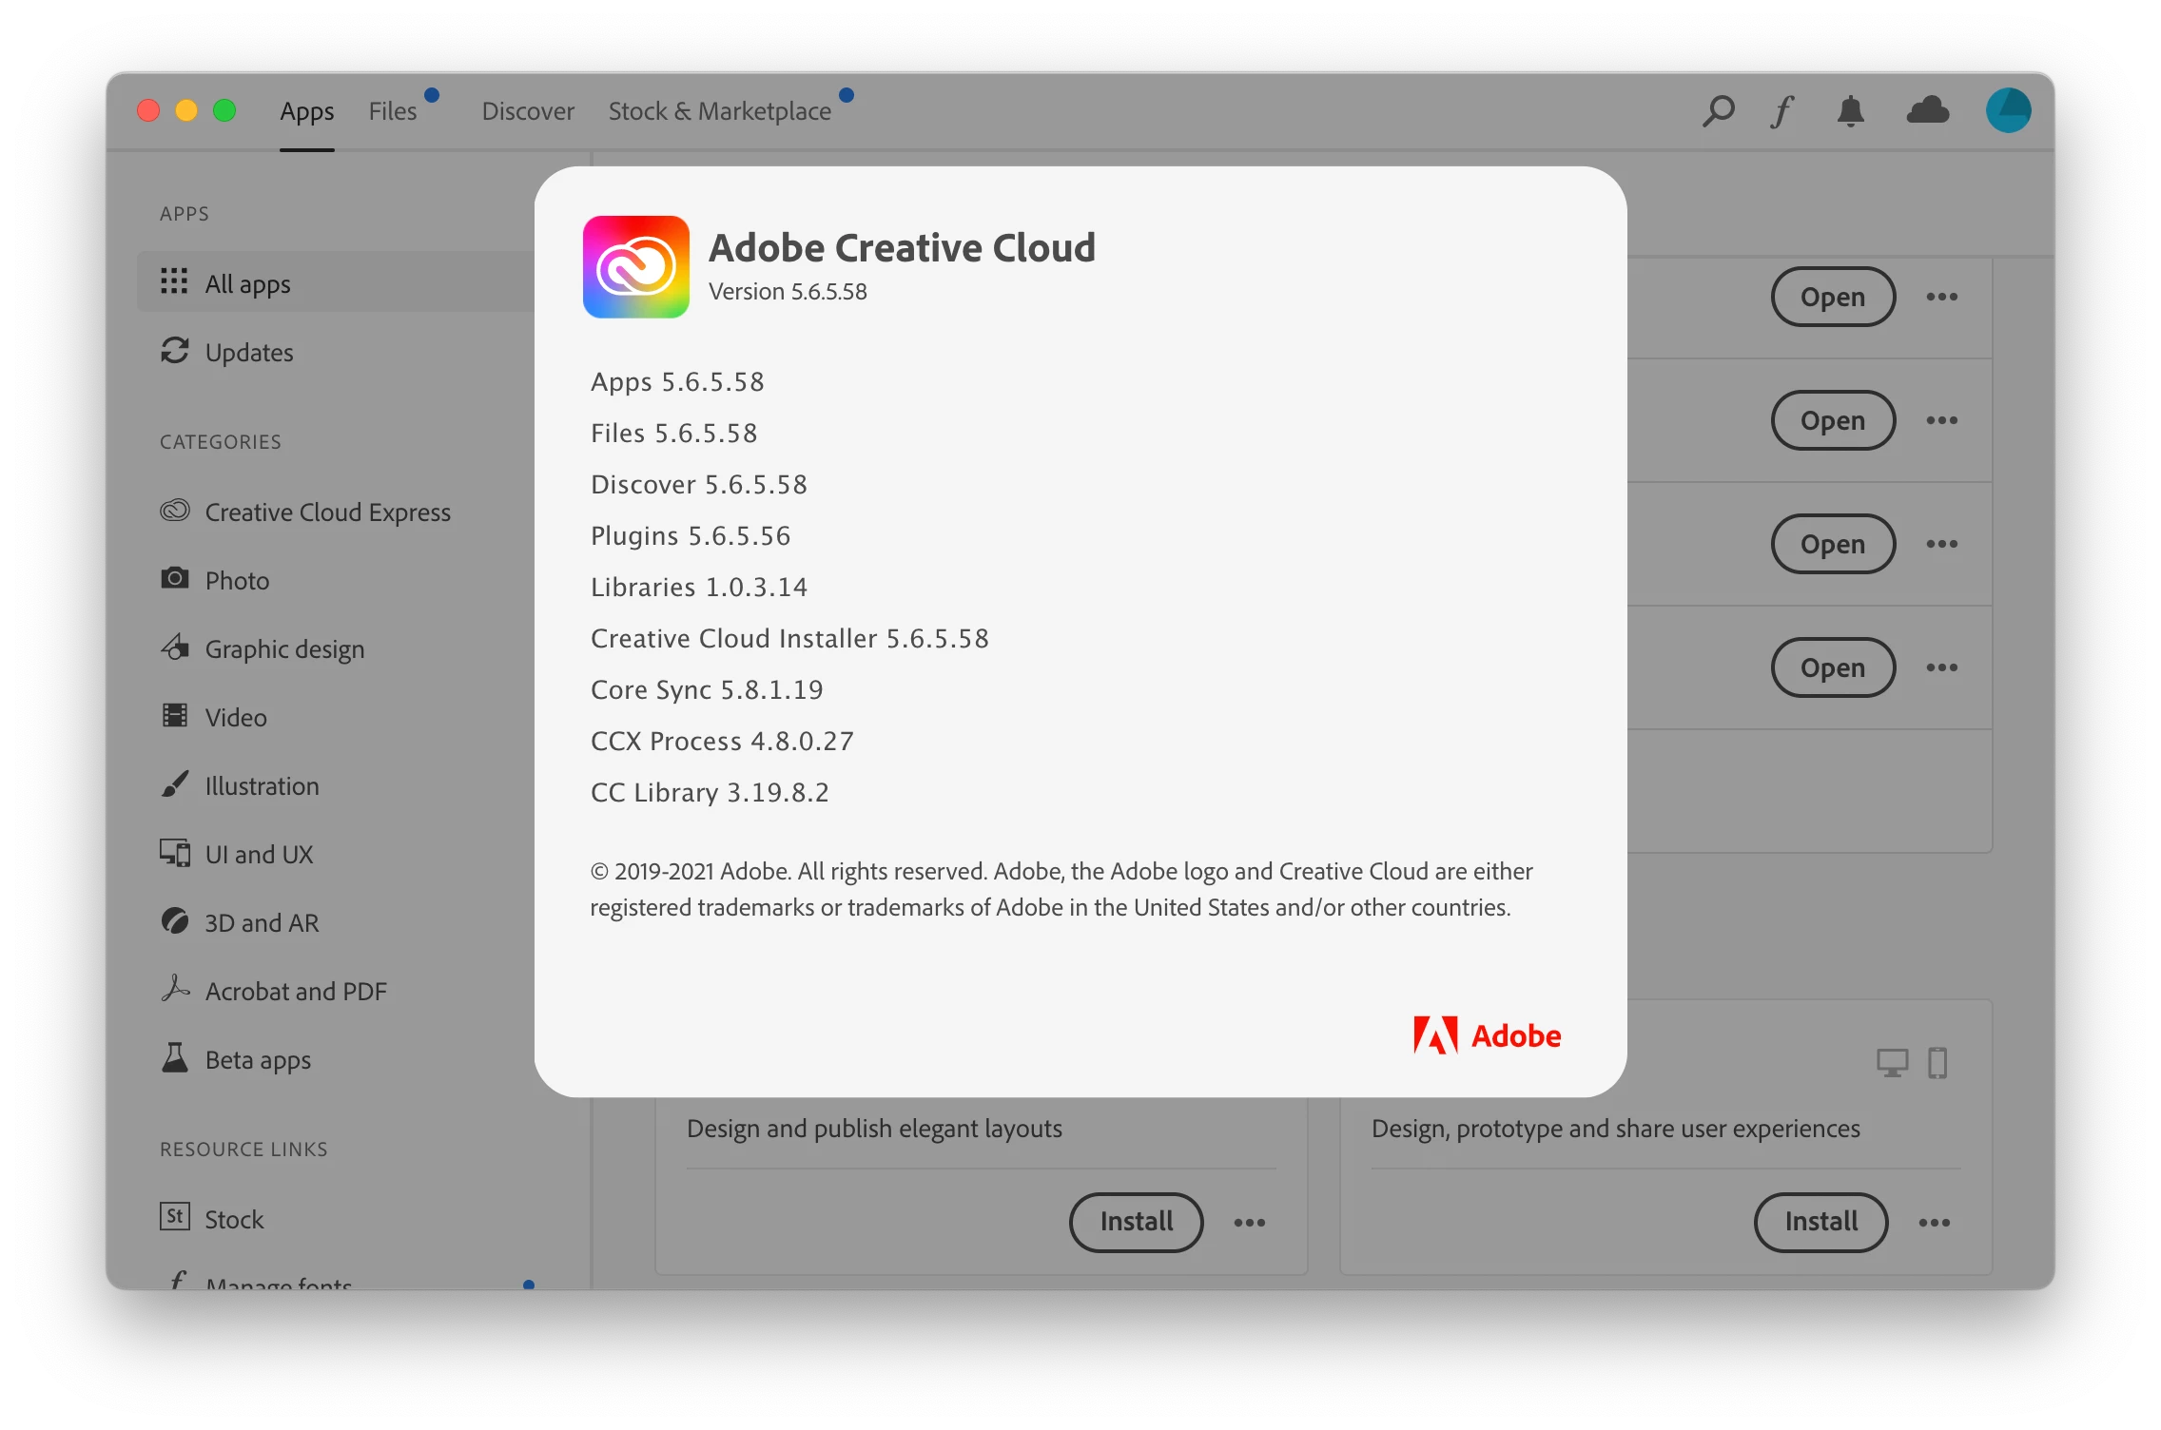Open the Discover tab

[528, 111]
